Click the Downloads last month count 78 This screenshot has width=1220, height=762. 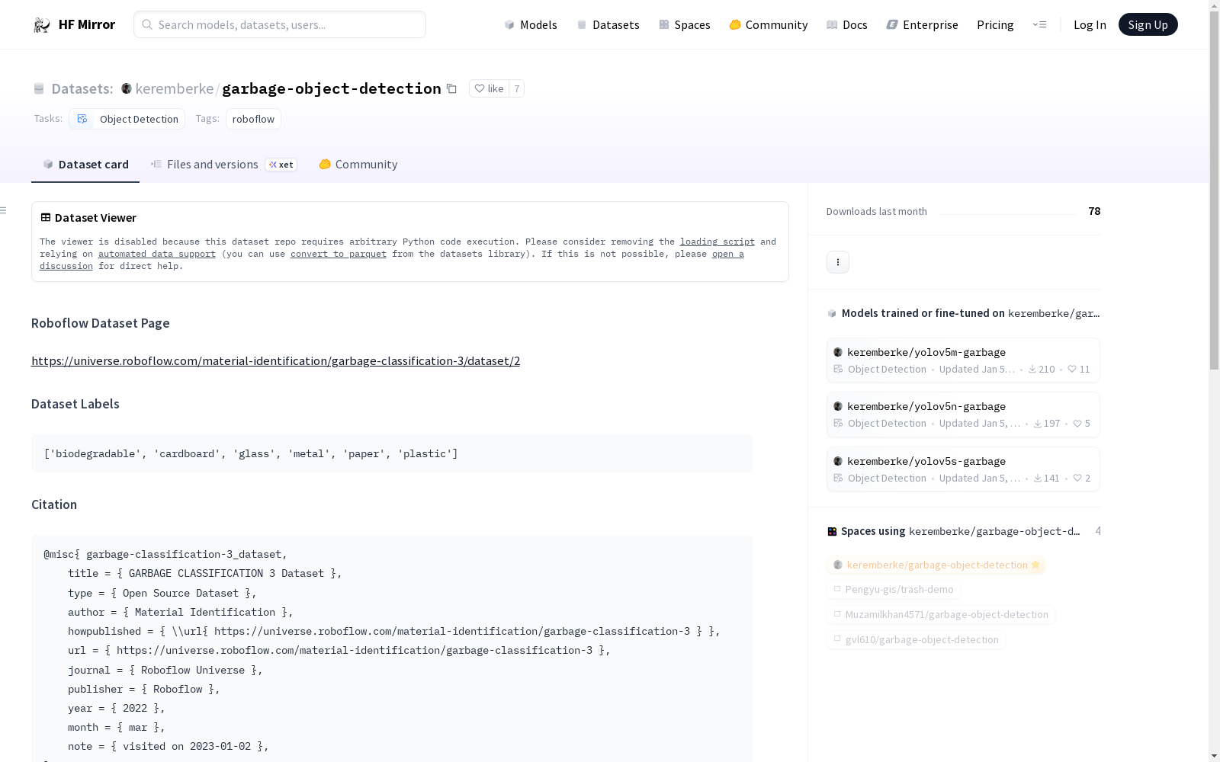[1094, 211]
